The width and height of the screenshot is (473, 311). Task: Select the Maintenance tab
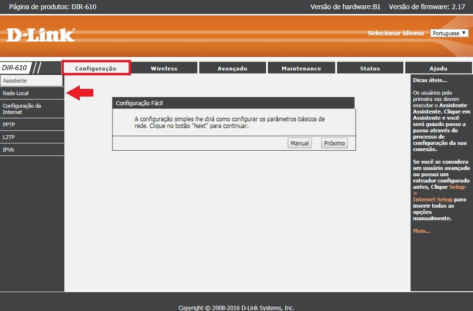coord(301,68)
